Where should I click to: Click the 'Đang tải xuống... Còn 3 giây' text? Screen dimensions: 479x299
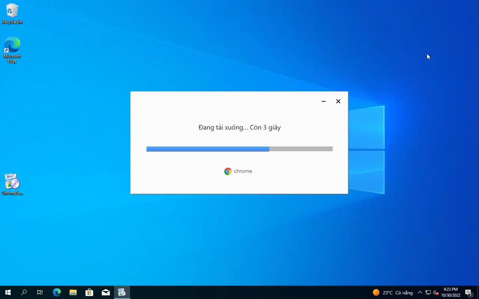coord(239,128)
